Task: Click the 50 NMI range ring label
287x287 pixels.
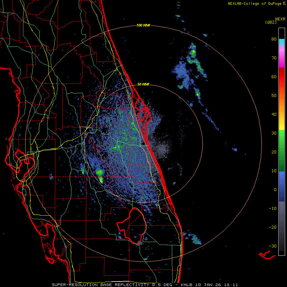Action: click(x=143, y=85)
